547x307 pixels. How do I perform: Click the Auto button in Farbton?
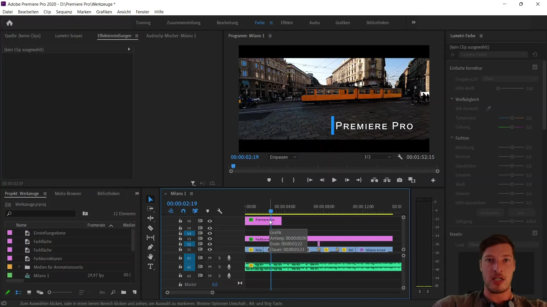click(521, 213)
